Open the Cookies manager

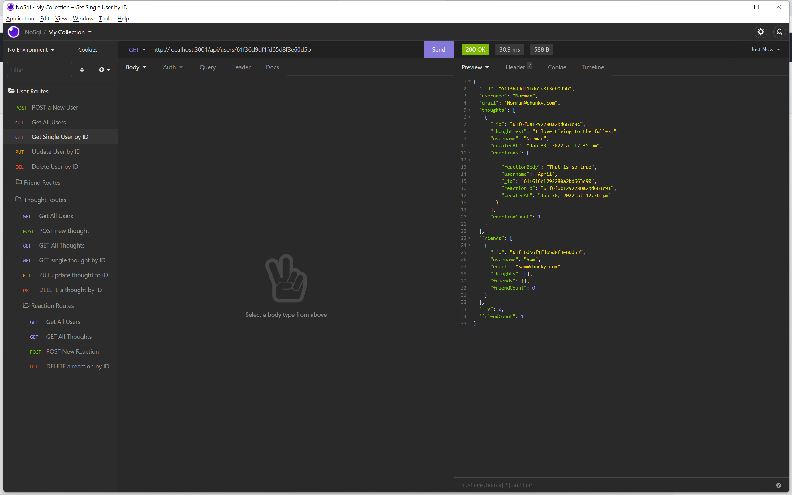point(87,49)
